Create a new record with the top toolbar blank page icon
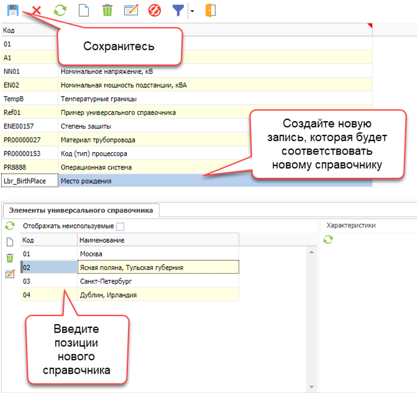The height and width of the screenshot is (393, 417). [84, 10]
